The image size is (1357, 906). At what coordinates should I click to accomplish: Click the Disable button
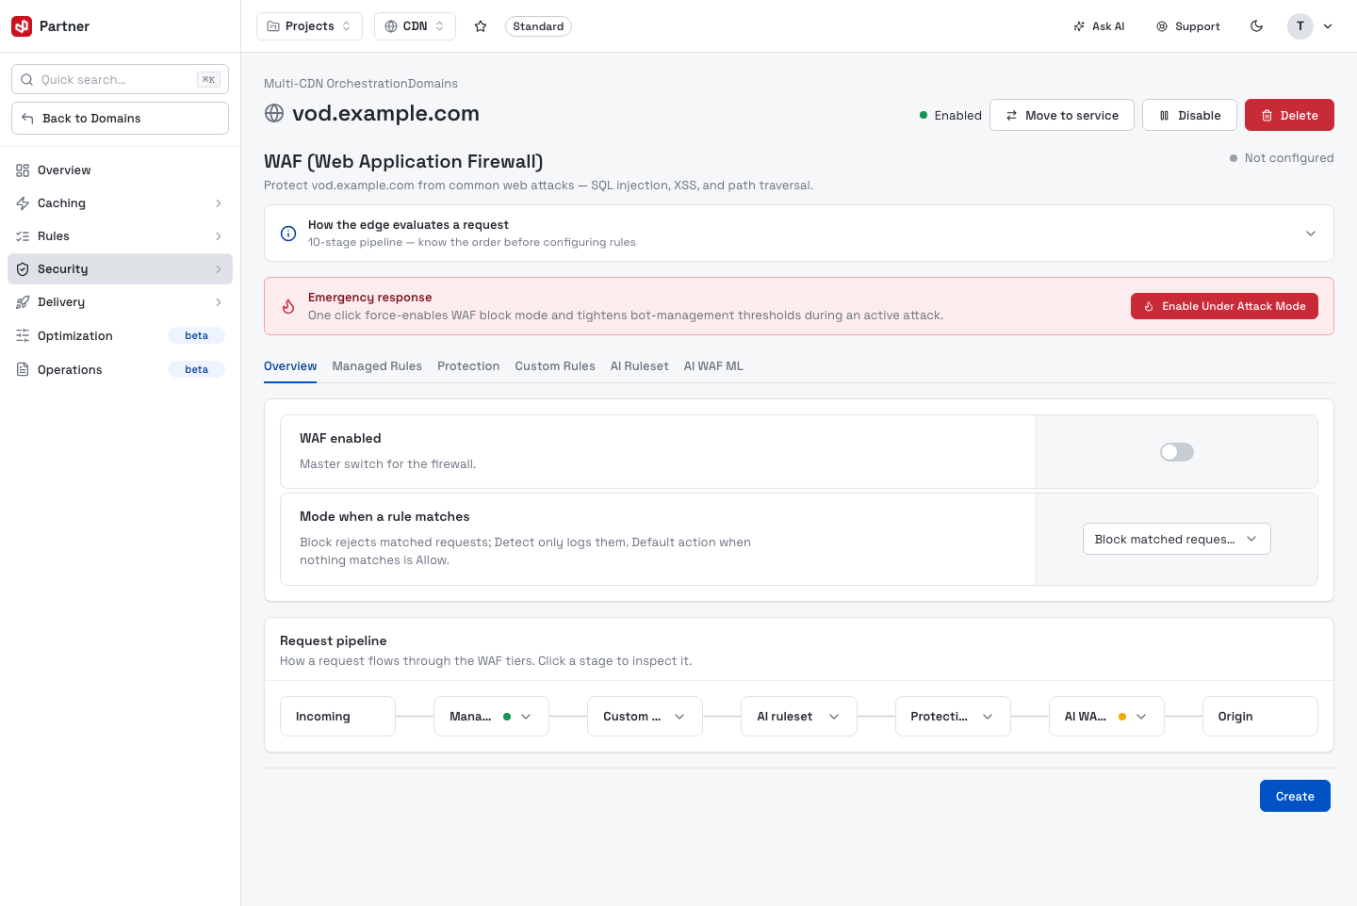point(1189,115)
